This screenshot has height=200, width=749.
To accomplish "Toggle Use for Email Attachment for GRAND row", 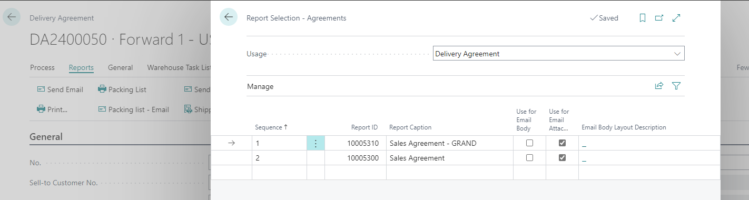I will pyautogui.click(x=562, y=143).
